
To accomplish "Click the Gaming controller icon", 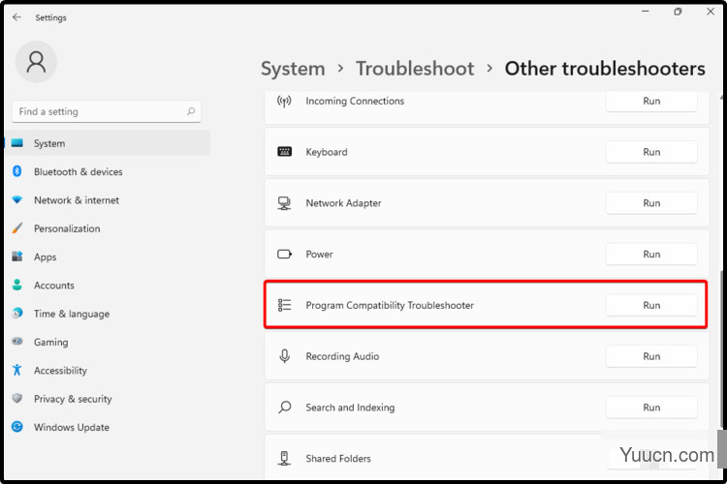I will (17, 342).
